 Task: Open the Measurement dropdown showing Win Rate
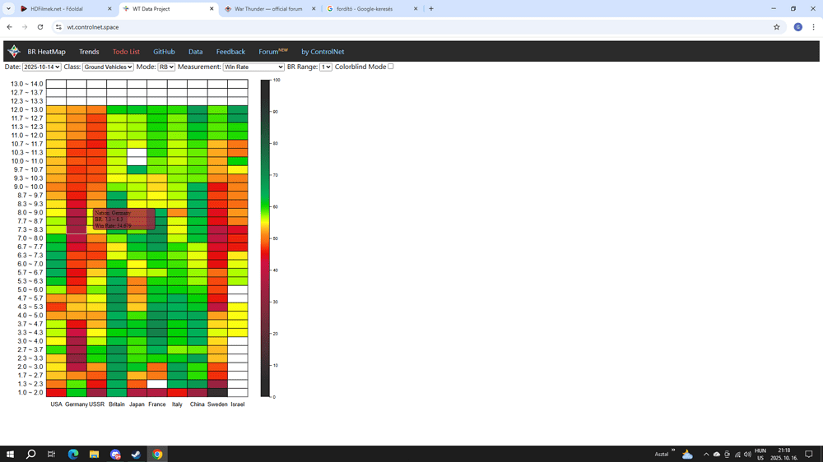pos(253,67)
